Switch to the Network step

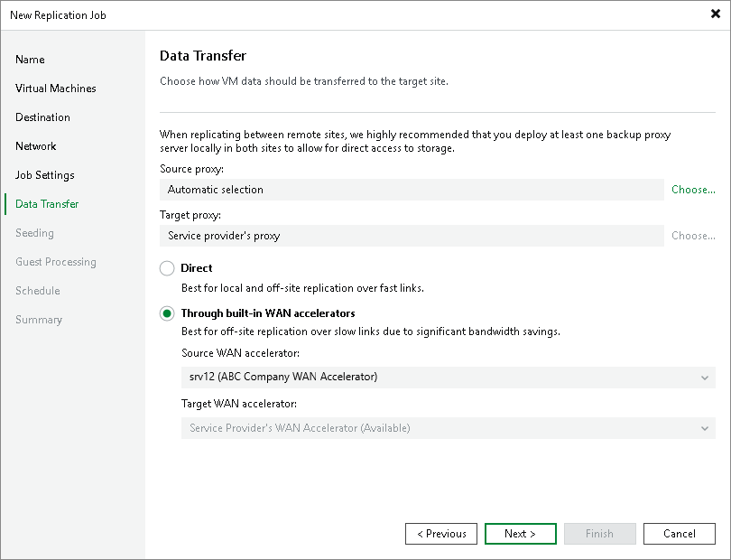coord(36,146)
